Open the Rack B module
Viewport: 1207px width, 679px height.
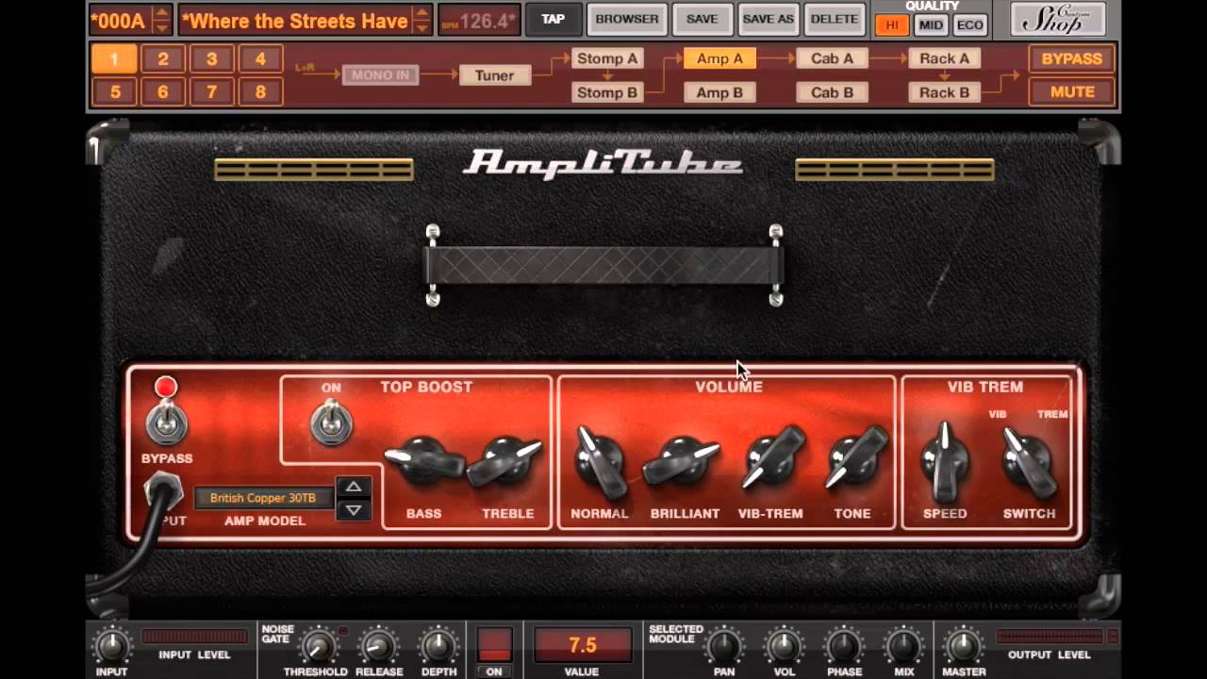coord(944,92)
